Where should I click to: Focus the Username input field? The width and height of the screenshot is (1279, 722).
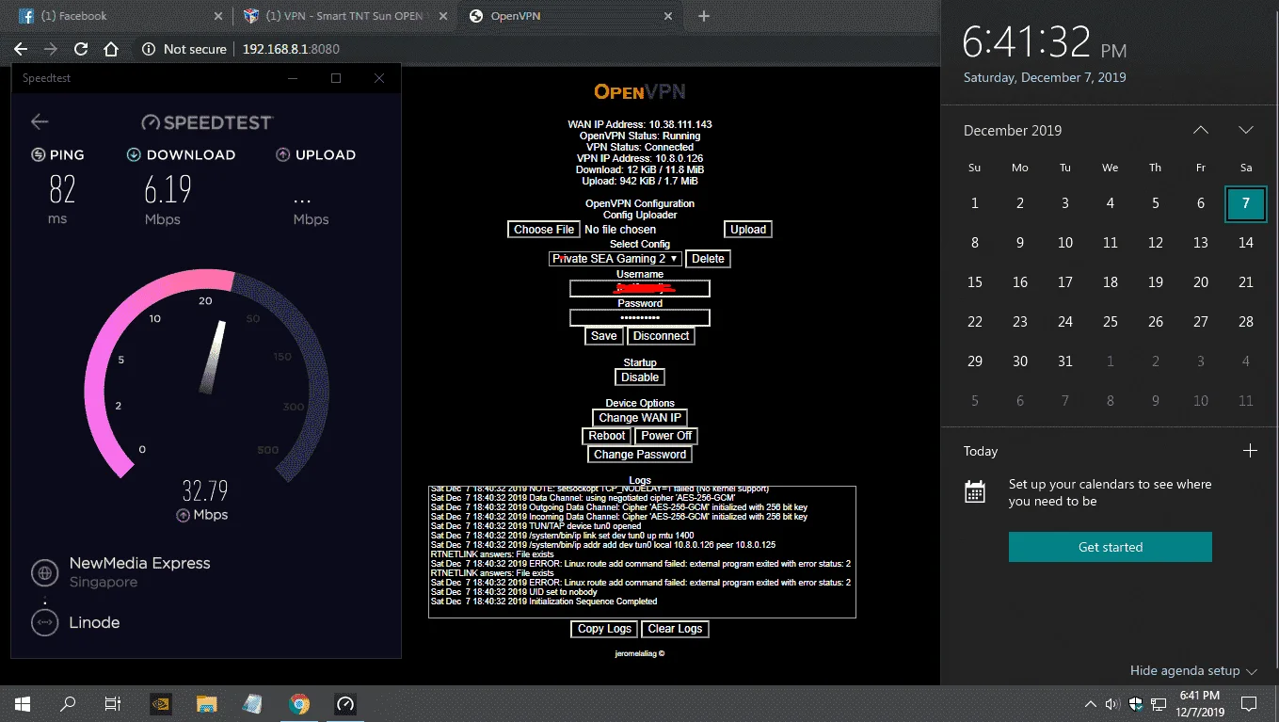pos(640,289)
